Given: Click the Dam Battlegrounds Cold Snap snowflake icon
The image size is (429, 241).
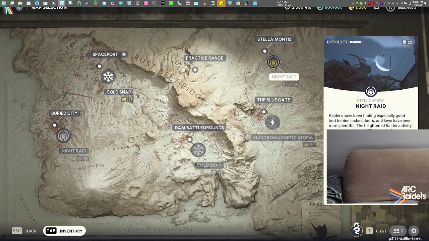Looking at the screenshot, I should [198, 150].
